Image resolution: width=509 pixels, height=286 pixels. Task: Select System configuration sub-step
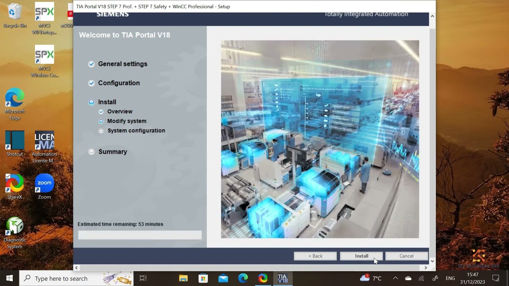136,131
